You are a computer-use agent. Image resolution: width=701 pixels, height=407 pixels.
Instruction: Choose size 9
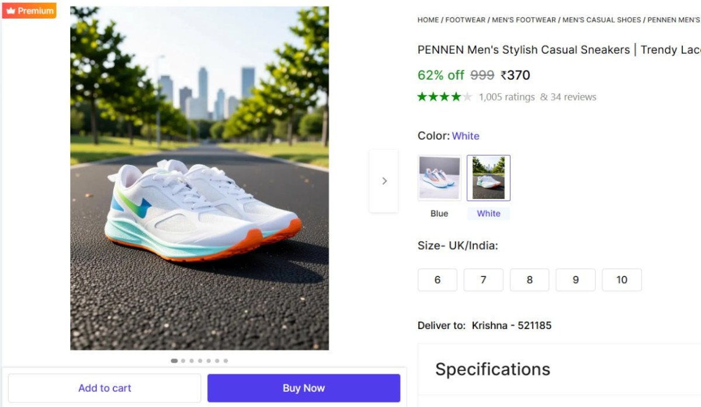click(575, 280)
